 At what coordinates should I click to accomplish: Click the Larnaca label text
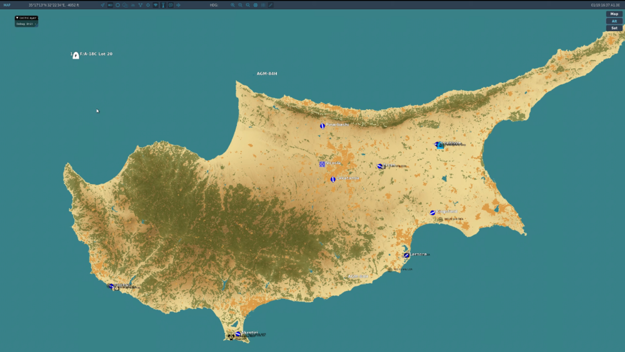coord(418,254)
